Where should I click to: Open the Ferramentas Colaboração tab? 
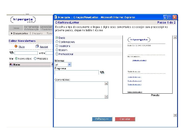pos(32,28)
